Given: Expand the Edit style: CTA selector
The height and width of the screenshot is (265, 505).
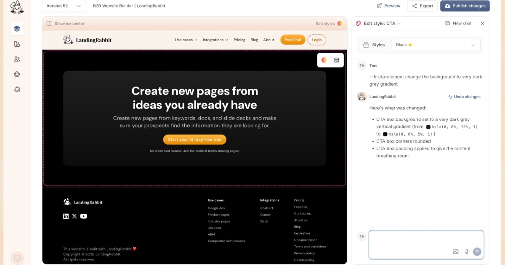Looking at the screenshot, I should pyautogui.click(x=379, y=24).
